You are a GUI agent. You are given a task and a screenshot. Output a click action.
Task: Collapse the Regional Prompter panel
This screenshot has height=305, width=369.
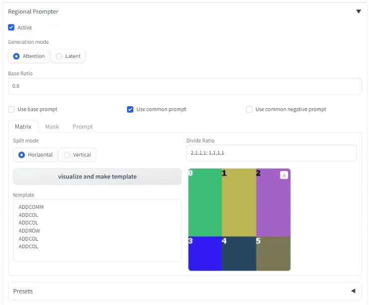(359, 11)
